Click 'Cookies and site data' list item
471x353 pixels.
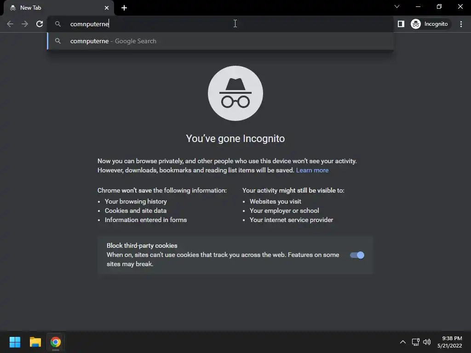[x=136, y=211]
